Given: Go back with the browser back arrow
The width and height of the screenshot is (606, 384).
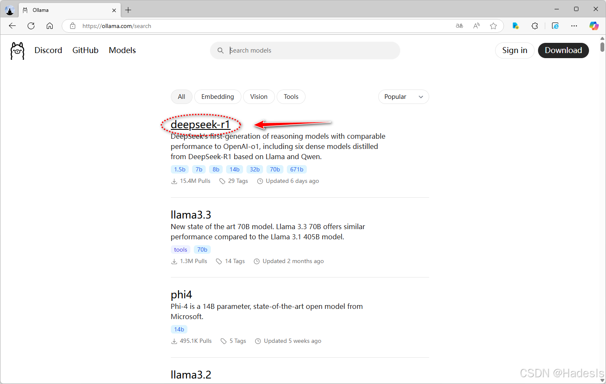Looking at the screenshot, I should (12, 26).
